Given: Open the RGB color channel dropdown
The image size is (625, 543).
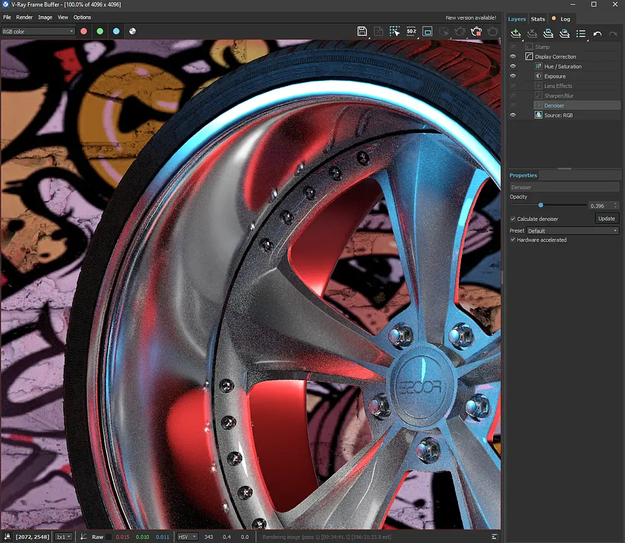Looking at the screenshot, I should coord(38,31).
